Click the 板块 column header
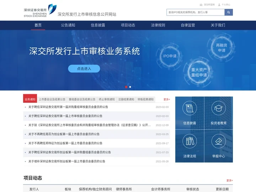The width and height of the screenshot is (256, 192). point(68,189)
